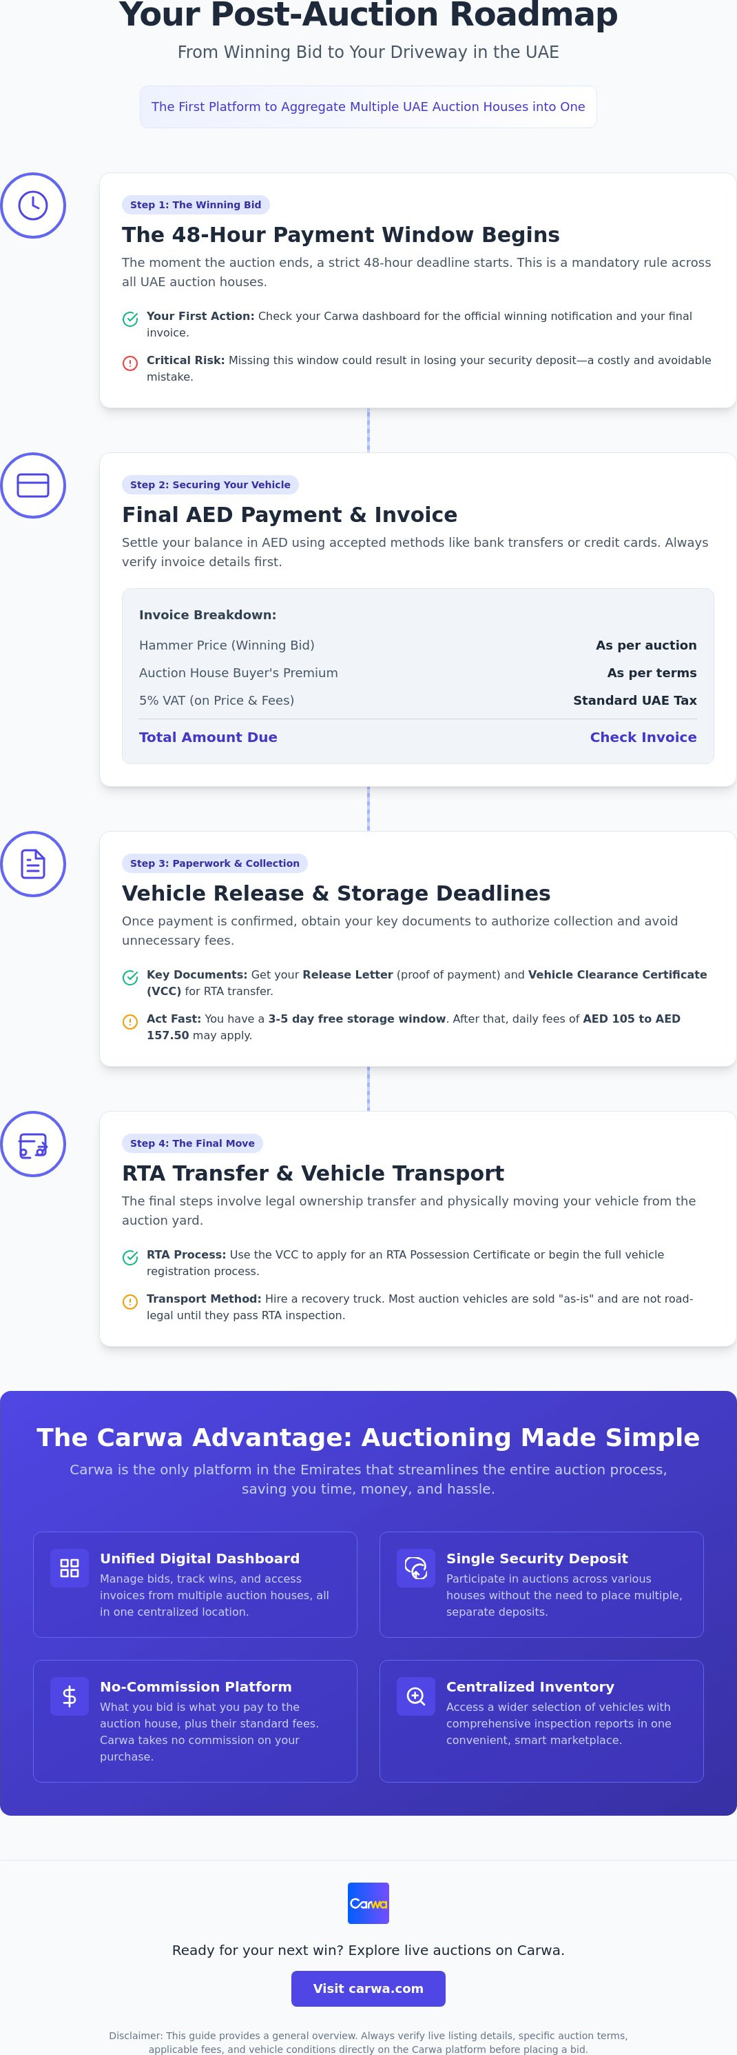
Task: Click the 'Step 3: Paperwork & Collection' badge
Action: pyautogui.click(x=215, y=864)
